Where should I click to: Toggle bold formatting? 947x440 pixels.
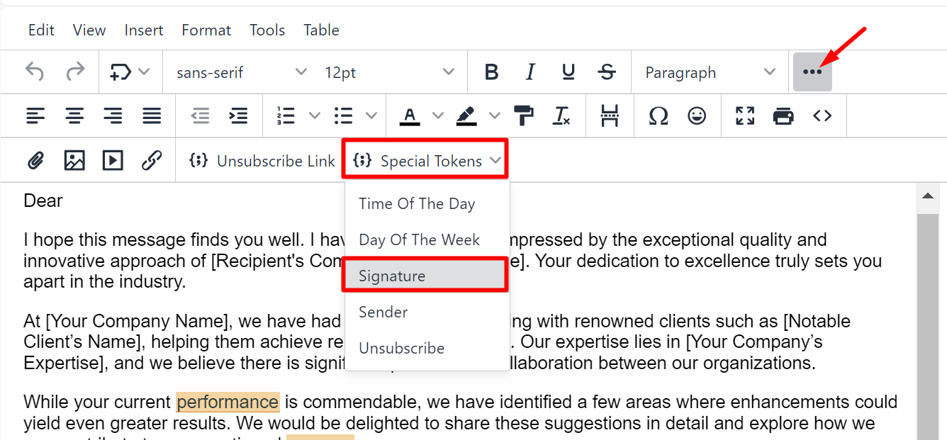coord(491,72)
